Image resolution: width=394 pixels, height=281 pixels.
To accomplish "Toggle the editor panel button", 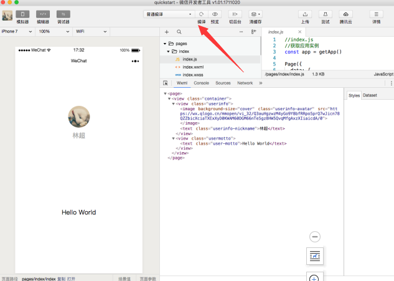I will click(43, 14).
